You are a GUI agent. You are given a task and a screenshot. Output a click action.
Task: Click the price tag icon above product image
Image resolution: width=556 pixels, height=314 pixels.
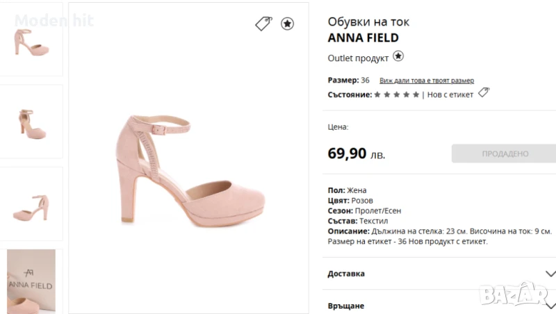click(x=263, y=24)
